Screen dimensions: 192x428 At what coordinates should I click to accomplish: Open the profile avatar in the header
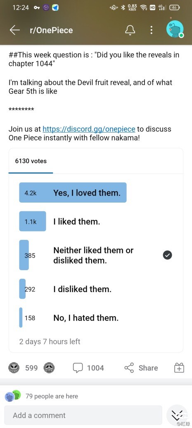click(175, 29)
